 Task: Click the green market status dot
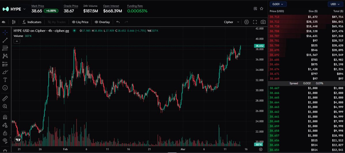point(75,31)
